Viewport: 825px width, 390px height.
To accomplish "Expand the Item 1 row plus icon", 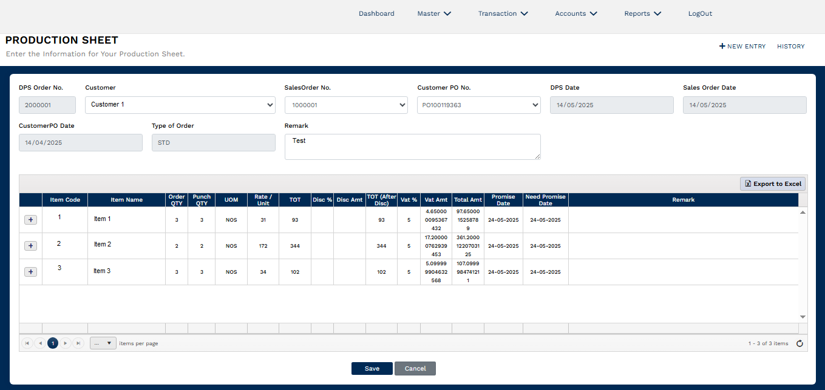I will tap(31, 220).
